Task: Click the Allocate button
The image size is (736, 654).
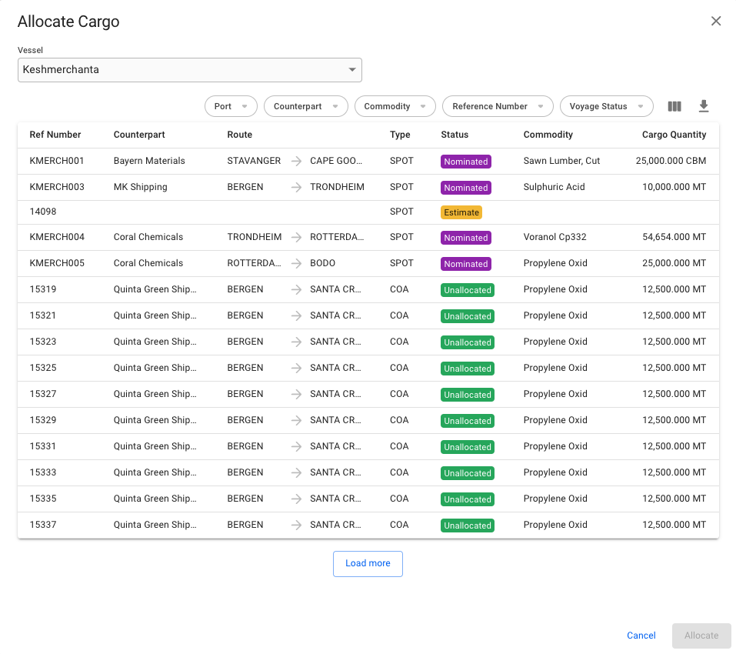Action: (701, 636)
